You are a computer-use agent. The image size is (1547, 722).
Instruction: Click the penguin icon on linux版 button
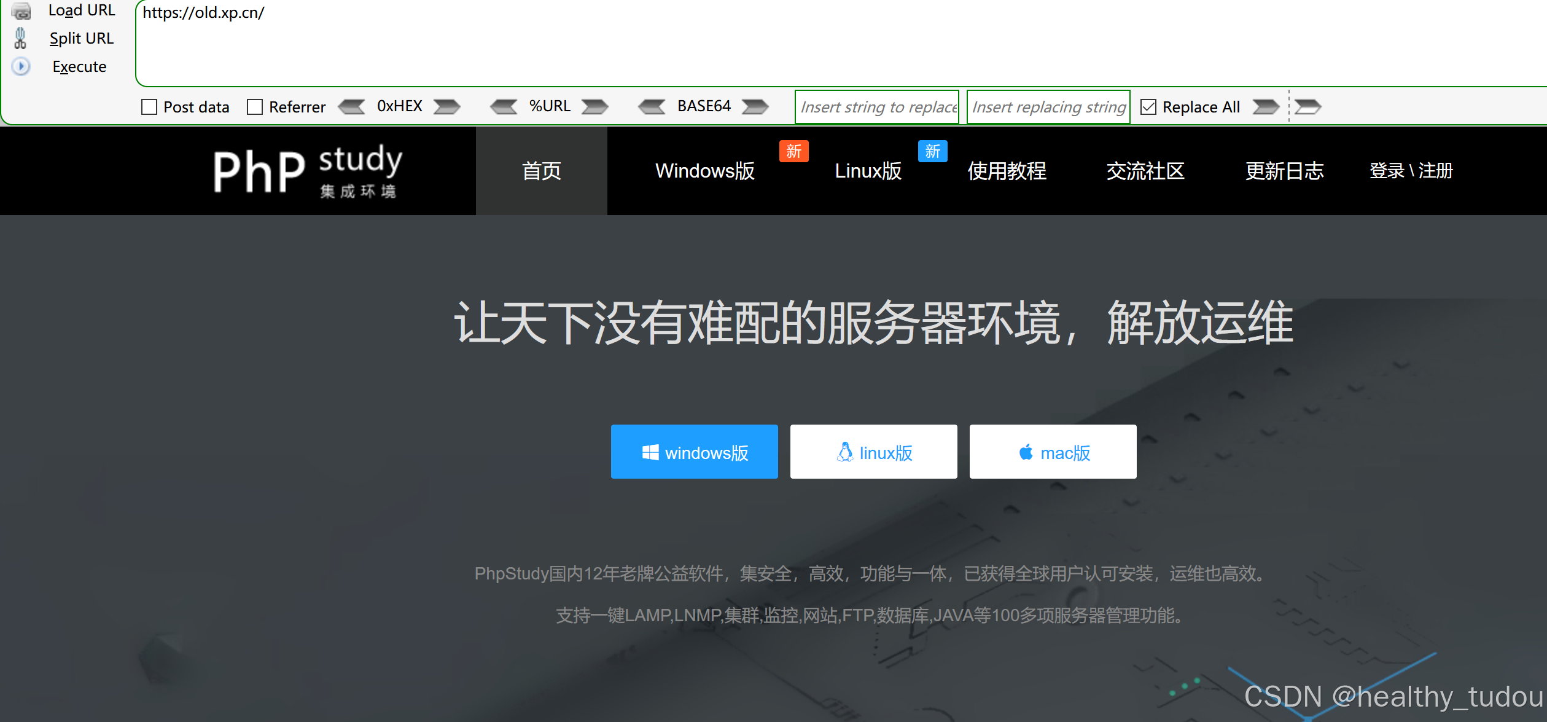(x=844, y=452)
